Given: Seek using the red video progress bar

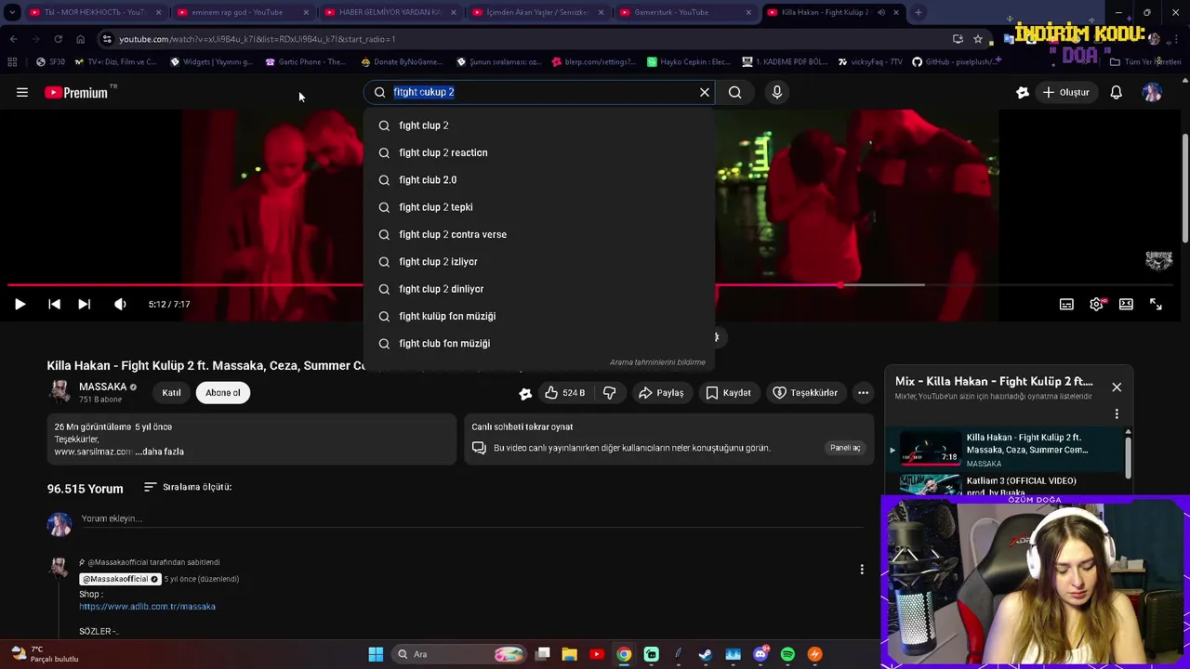Looking at the screenshot, I should click(595, 285).
